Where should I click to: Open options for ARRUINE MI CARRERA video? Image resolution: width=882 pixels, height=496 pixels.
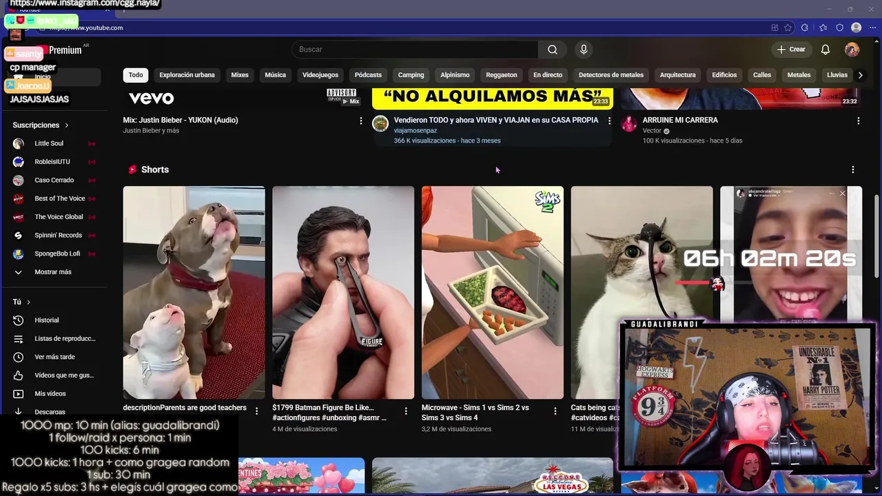tap(858, 121)
